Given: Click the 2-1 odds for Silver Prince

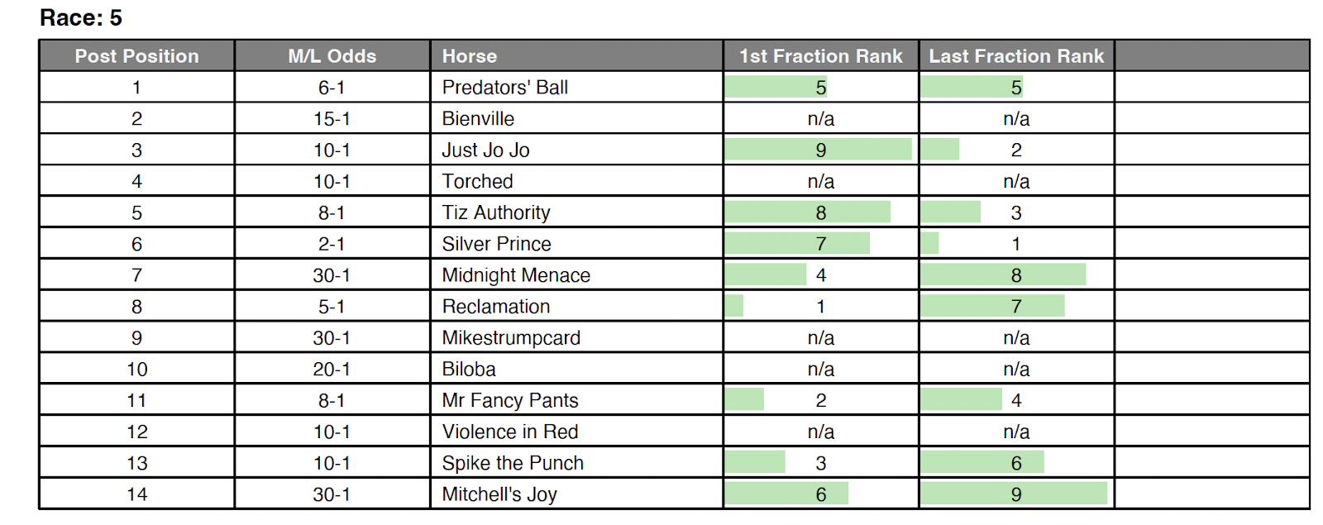Looking at the screenshot, I should [x=332, y=244].
